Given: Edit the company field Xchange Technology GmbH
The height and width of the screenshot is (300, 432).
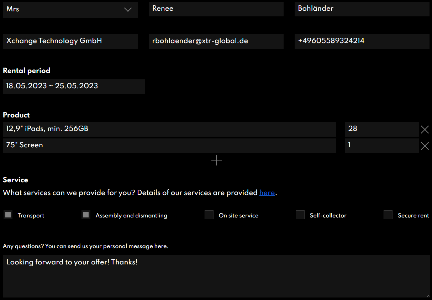Looking at the screenshot, I should [70, 41].
